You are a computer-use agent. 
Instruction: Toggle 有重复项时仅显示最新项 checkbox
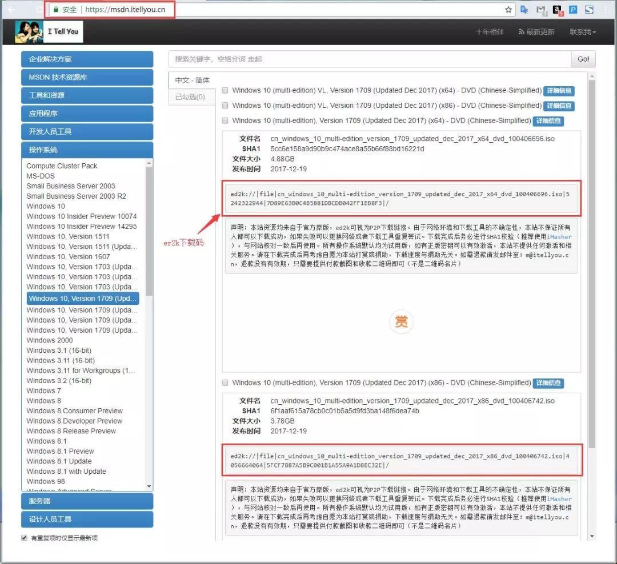point(24,538)
